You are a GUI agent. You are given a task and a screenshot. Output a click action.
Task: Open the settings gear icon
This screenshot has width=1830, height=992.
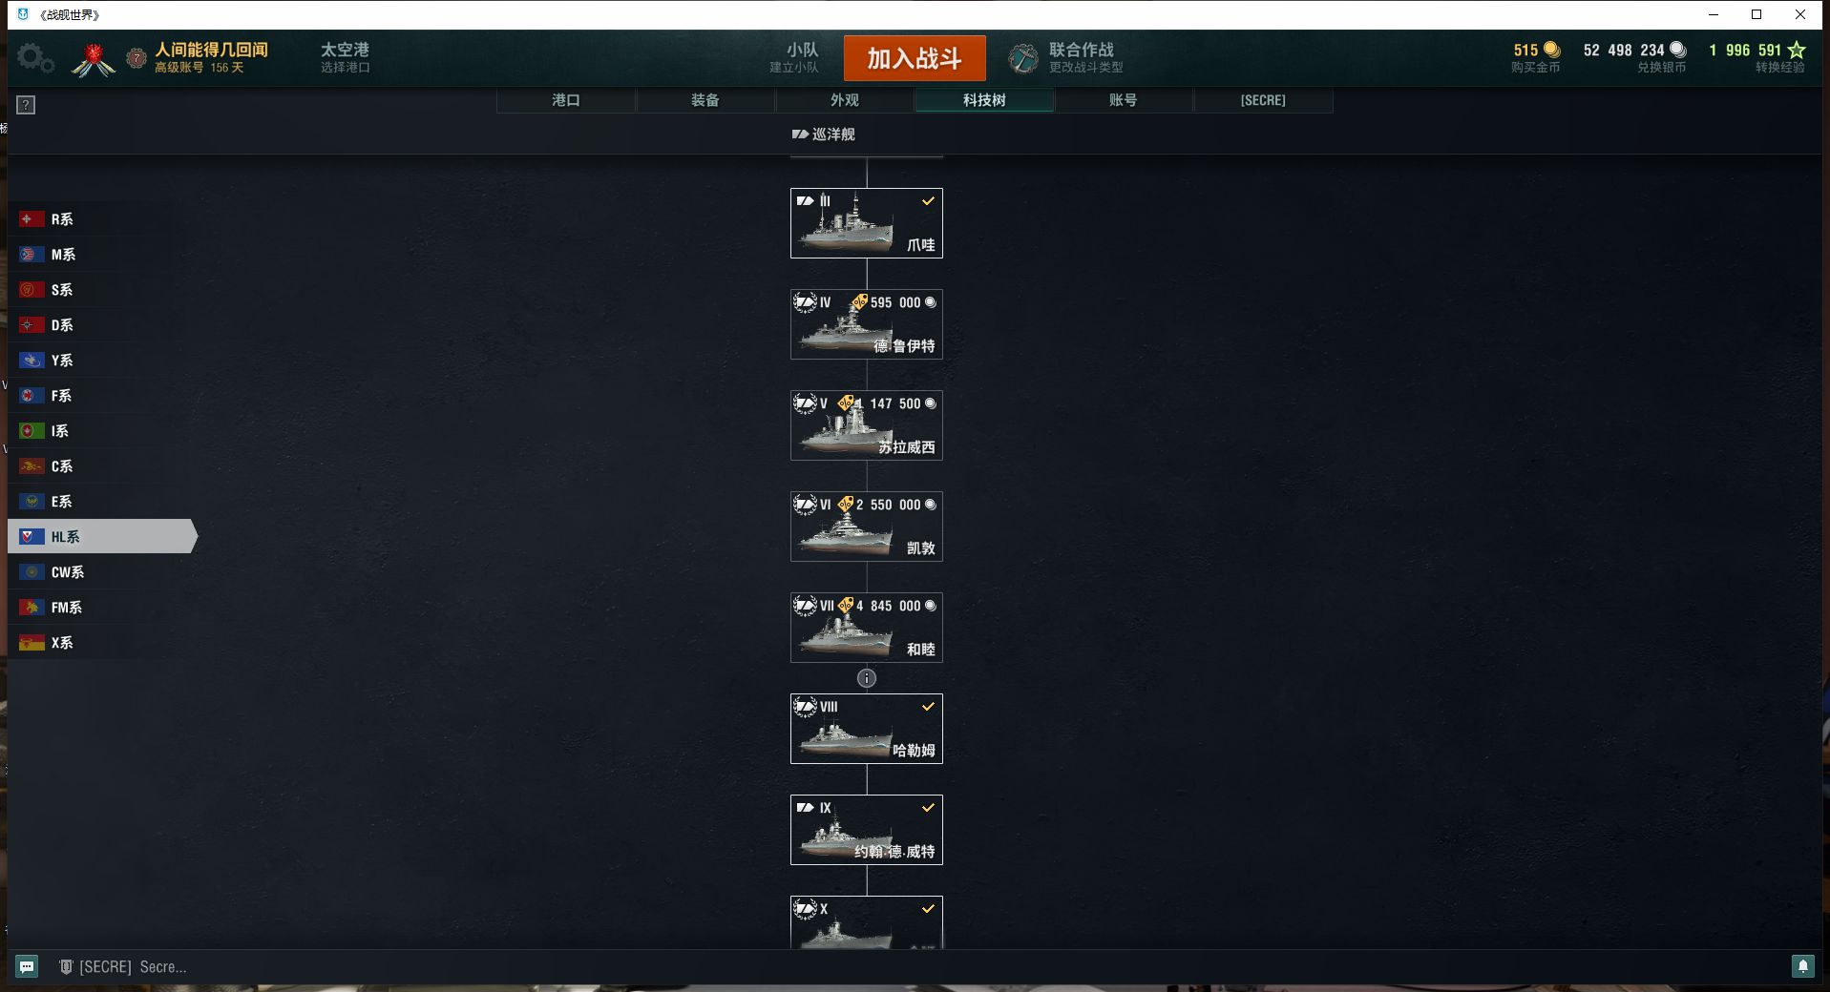coord(35,58)
